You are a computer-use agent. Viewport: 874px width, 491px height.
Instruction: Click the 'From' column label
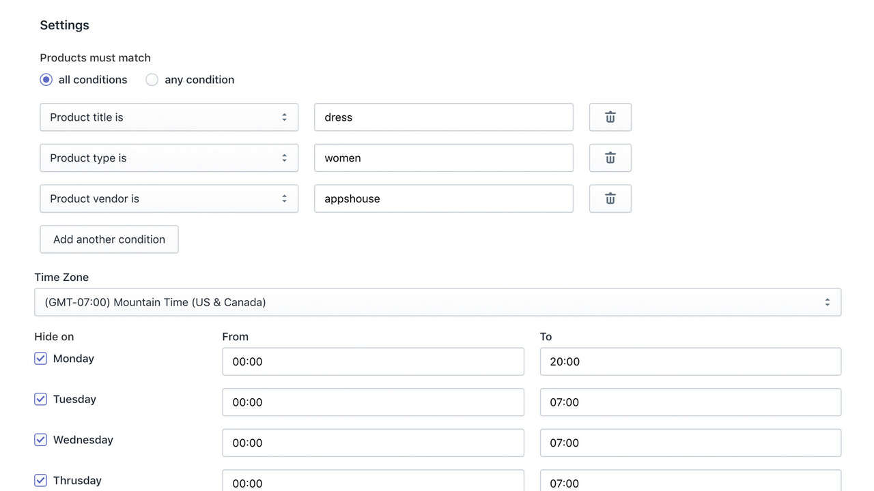pos(236,337)
